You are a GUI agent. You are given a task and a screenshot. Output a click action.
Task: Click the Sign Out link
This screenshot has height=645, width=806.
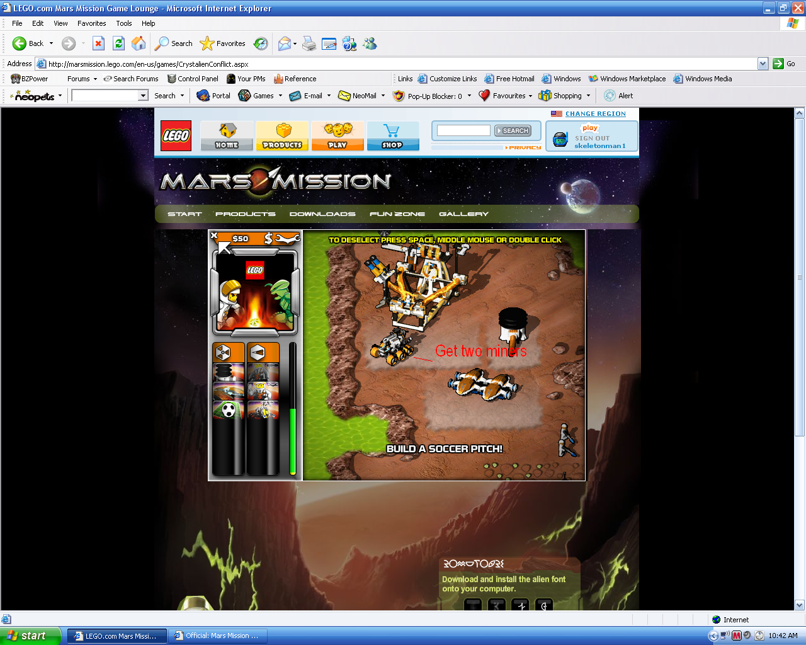592,138
